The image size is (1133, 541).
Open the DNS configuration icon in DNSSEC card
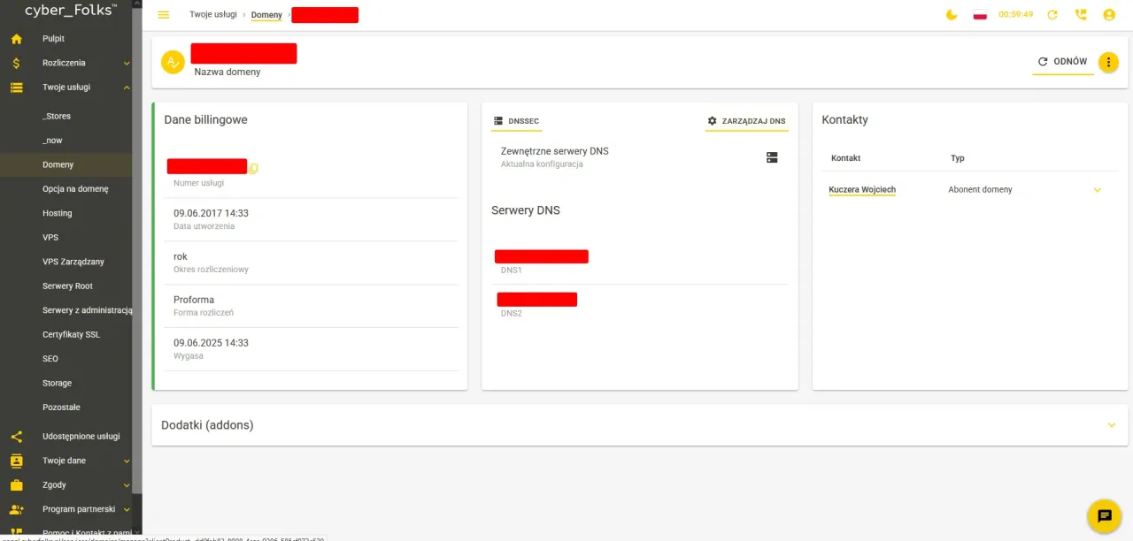pyautogui.click(x=772, y=156)
